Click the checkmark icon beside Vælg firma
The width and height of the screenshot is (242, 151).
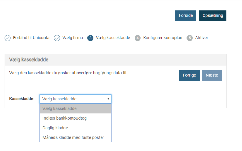(x=57, y=38)
